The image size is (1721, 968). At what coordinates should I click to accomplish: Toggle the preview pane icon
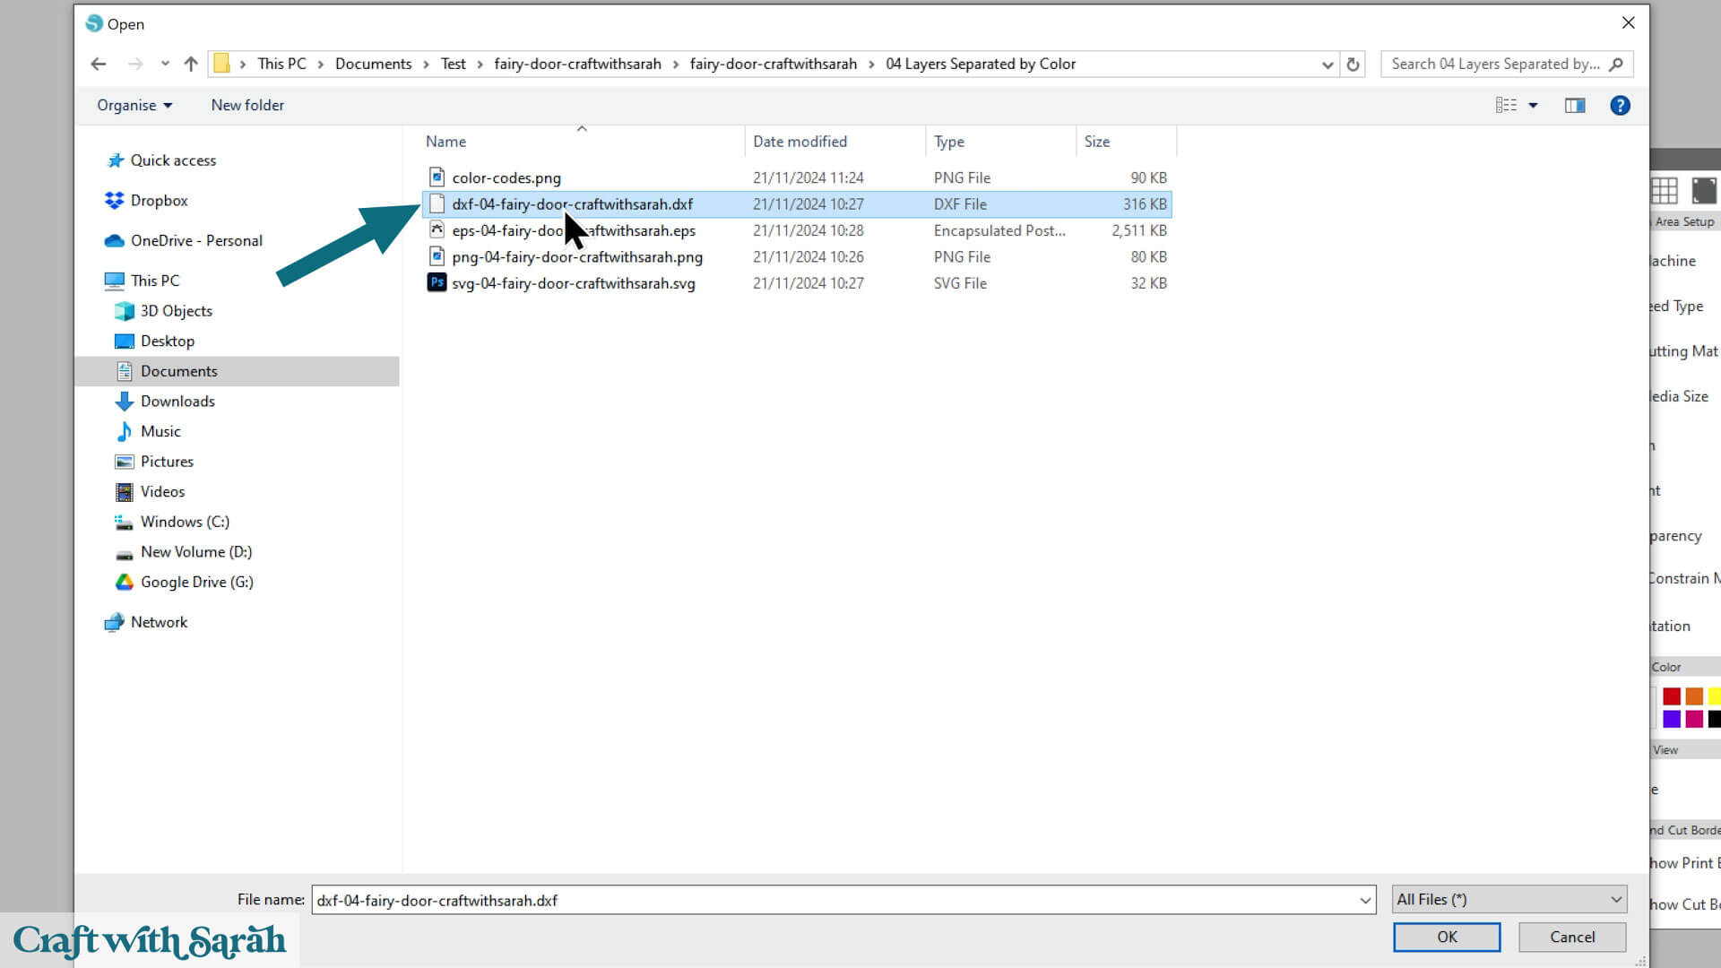coord(1575,106)
